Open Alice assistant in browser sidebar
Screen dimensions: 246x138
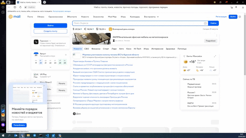coord(3,125)
